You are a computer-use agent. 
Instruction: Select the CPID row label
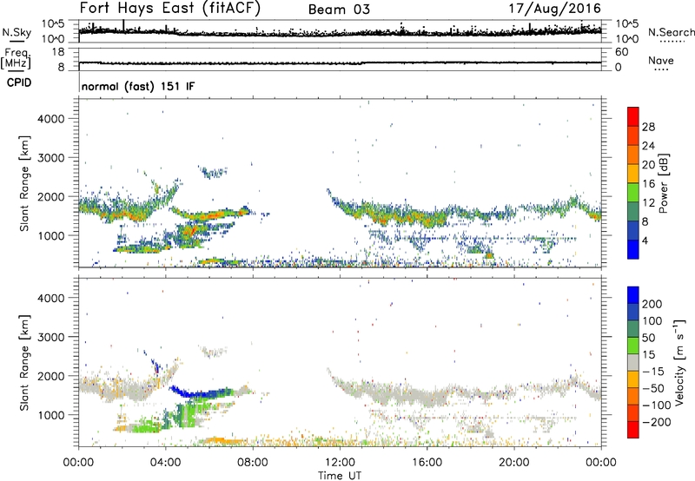[19, 82]
